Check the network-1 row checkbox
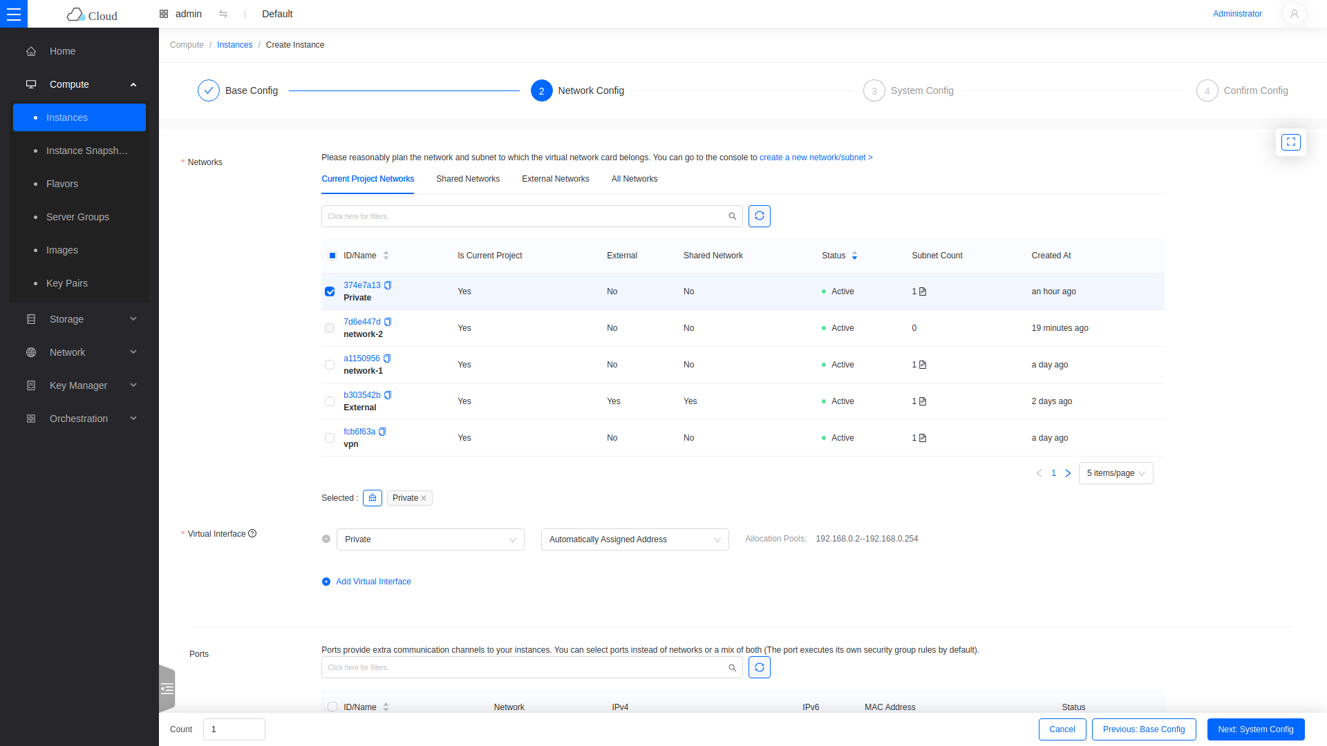Viewport: 1327px width, 746px height. point(330,365)
